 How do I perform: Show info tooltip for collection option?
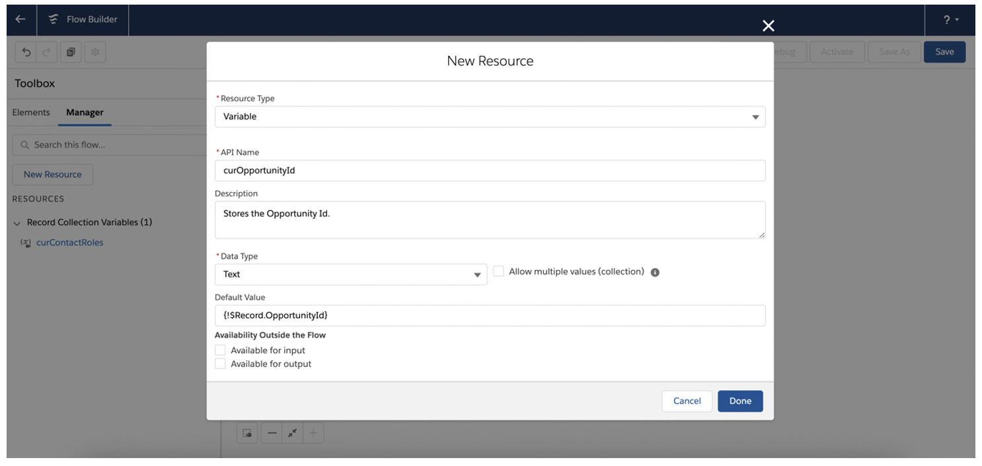(x=655, y=272)
